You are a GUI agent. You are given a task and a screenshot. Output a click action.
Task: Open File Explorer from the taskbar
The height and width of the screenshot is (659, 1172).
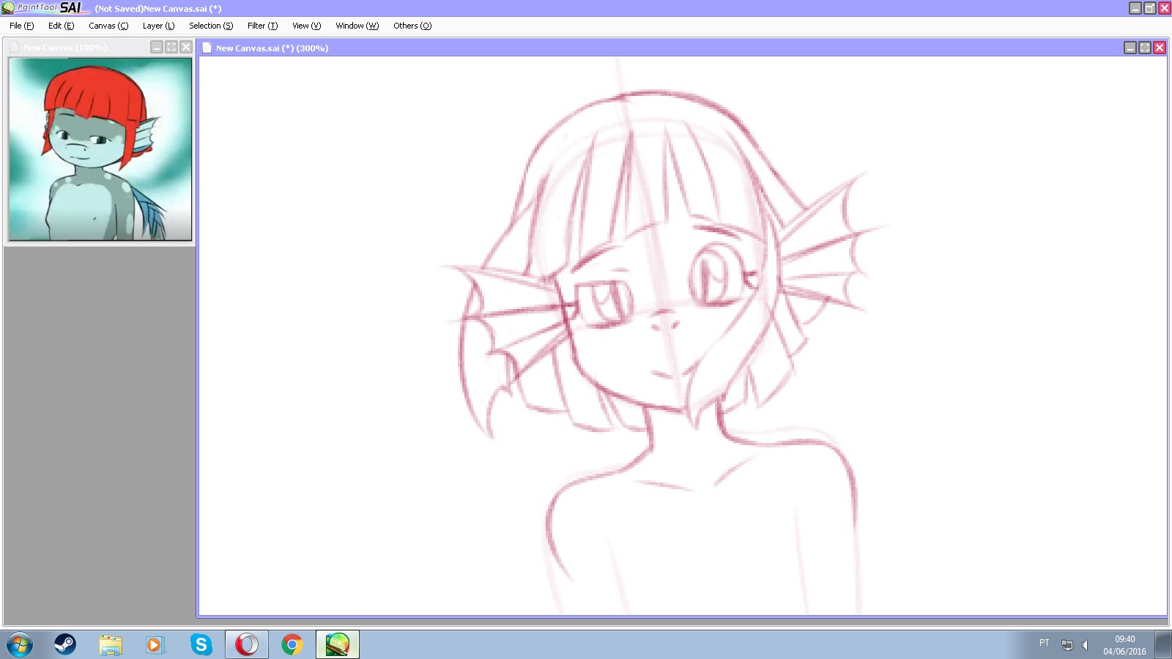pos(111,644)
